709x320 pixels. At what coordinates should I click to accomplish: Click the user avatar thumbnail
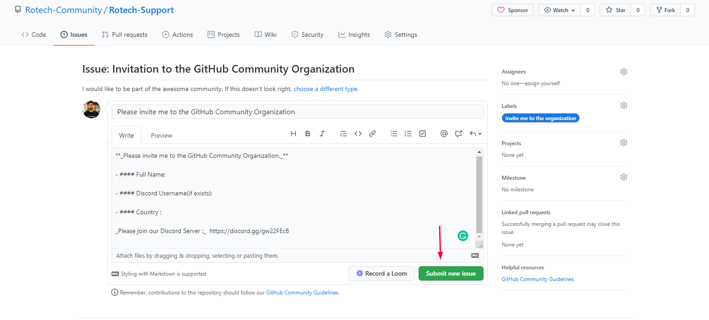[x=91, y=109]
